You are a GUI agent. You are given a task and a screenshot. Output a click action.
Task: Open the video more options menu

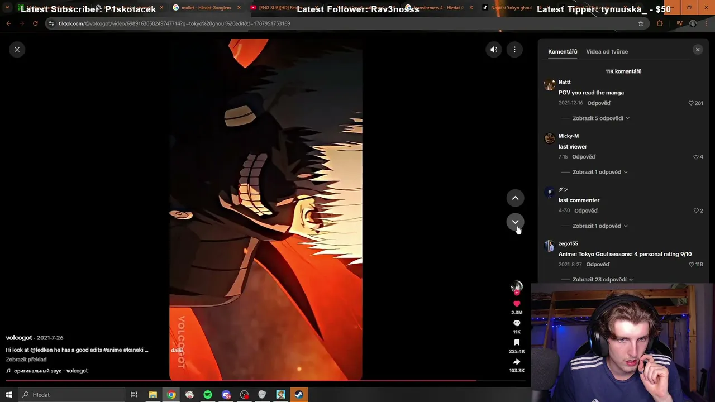coord(514,50)
